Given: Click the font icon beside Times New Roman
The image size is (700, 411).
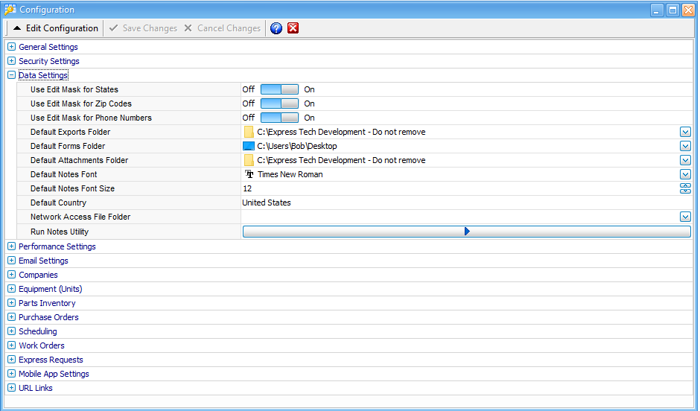Looking at the screenshot, I should 249,174.
